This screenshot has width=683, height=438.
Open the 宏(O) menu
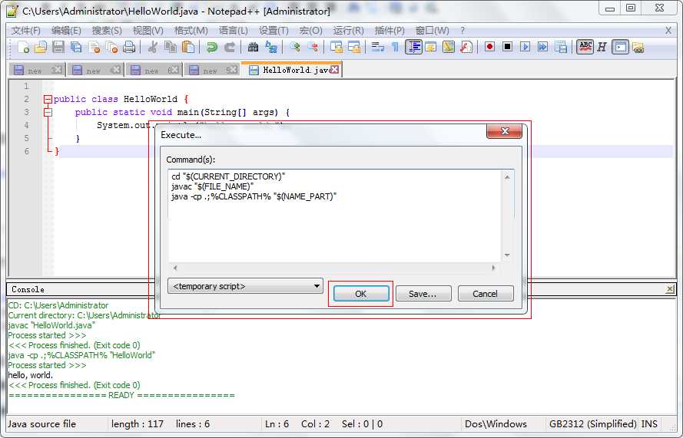click(x=310, y=31)
